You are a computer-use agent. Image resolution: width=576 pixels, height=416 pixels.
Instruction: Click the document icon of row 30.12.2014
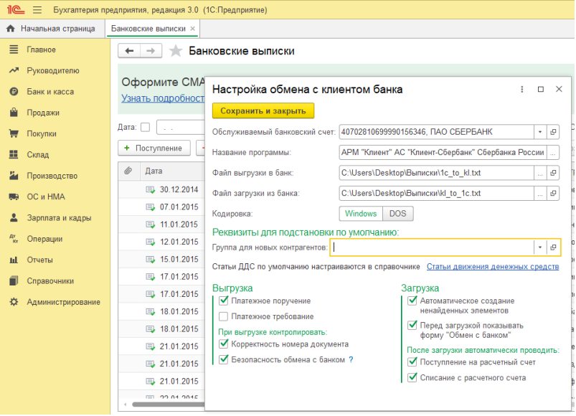[150, 190]
